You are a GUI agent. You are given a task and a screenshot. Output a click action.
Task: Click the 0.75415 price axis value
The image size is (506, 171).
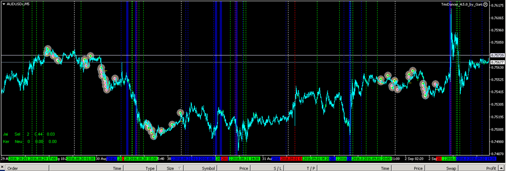497,92
